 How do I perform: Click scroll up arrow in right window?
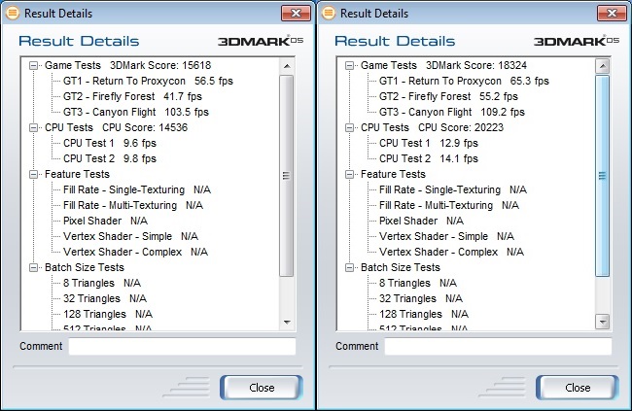click(603, 66)
